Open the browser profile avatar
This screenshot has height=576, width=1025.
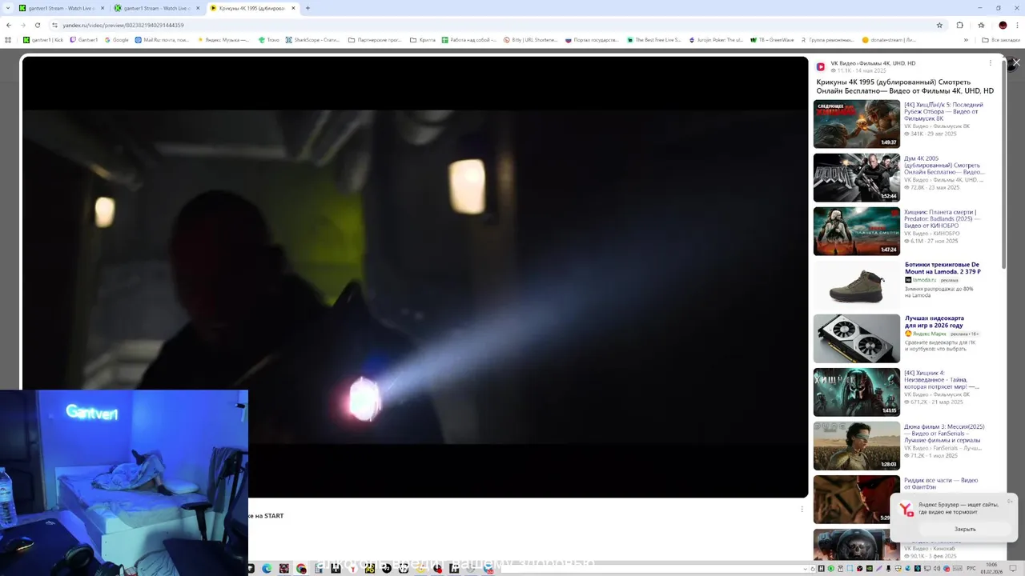click(x=1003, y=25)
